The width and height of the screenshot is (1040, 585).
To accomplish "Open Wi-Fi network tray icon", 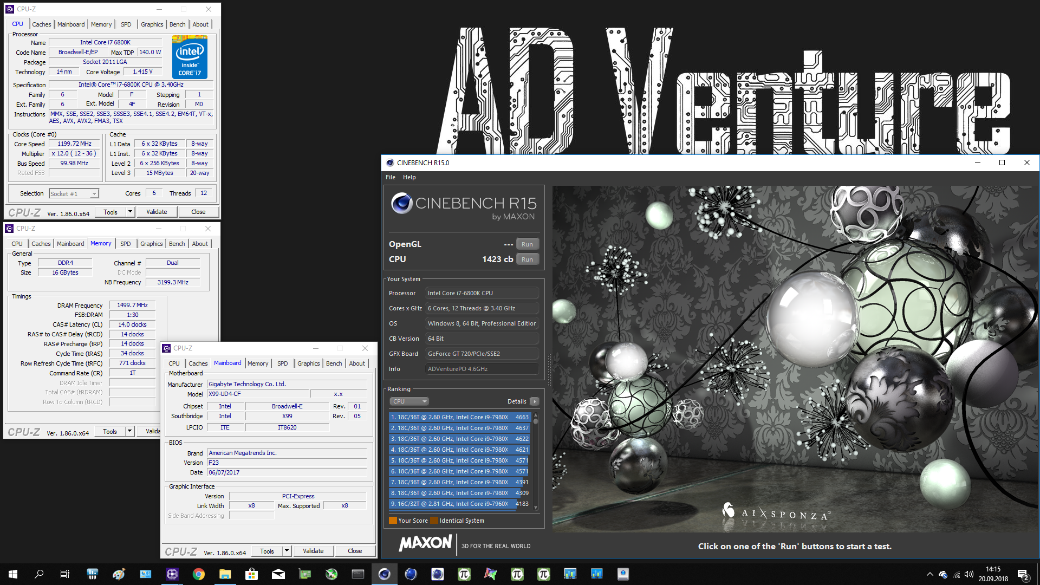I will [x=957, y=574].
